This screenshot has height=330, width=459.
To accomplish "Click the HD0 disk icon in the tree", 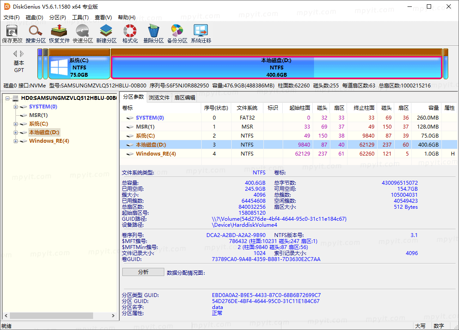I will [16, 98].
